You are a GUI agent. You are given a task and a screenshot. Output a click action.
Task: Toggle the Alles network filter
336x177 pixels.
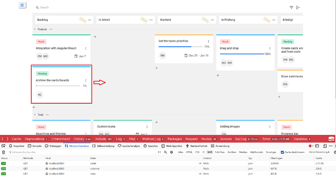[x=181, y=152]
